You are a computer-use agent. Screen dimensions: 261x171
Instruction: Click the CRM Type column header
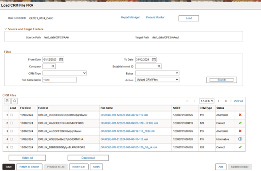click(x=206, y=108)
